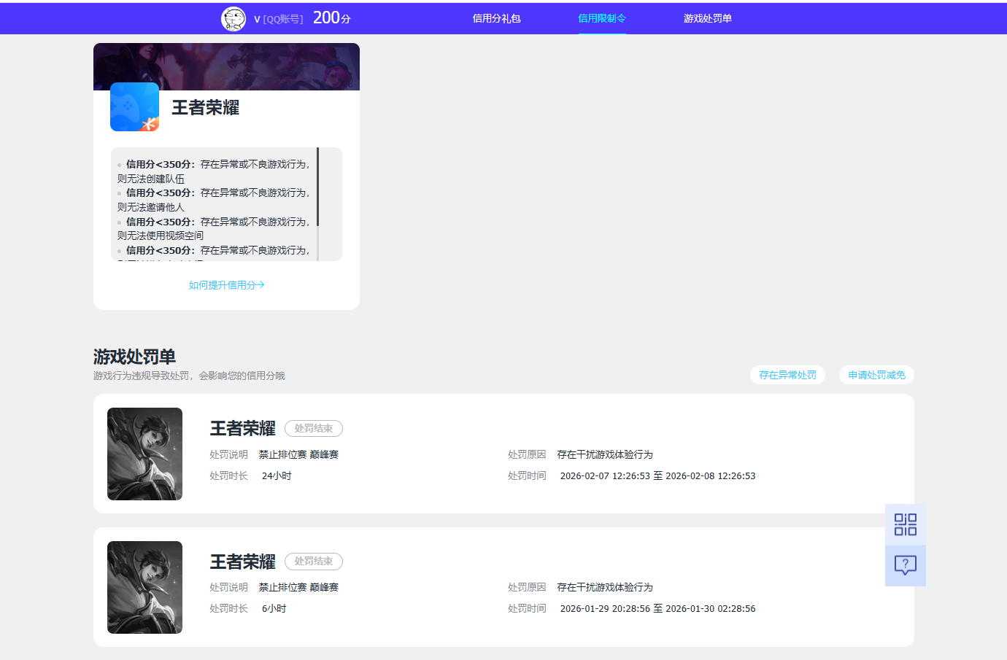Click second record's 处罚结束 status badge
This screenshot has height=660, width=1007.
click(314, 561)
